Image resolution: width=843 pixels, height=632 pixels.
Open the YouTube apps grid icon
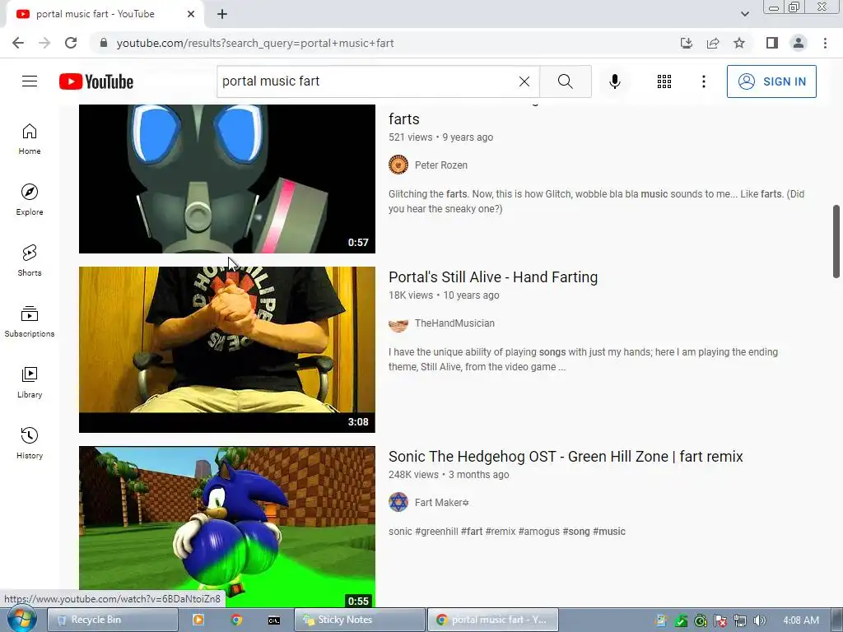pyautogui.click(x=664, y=81)
